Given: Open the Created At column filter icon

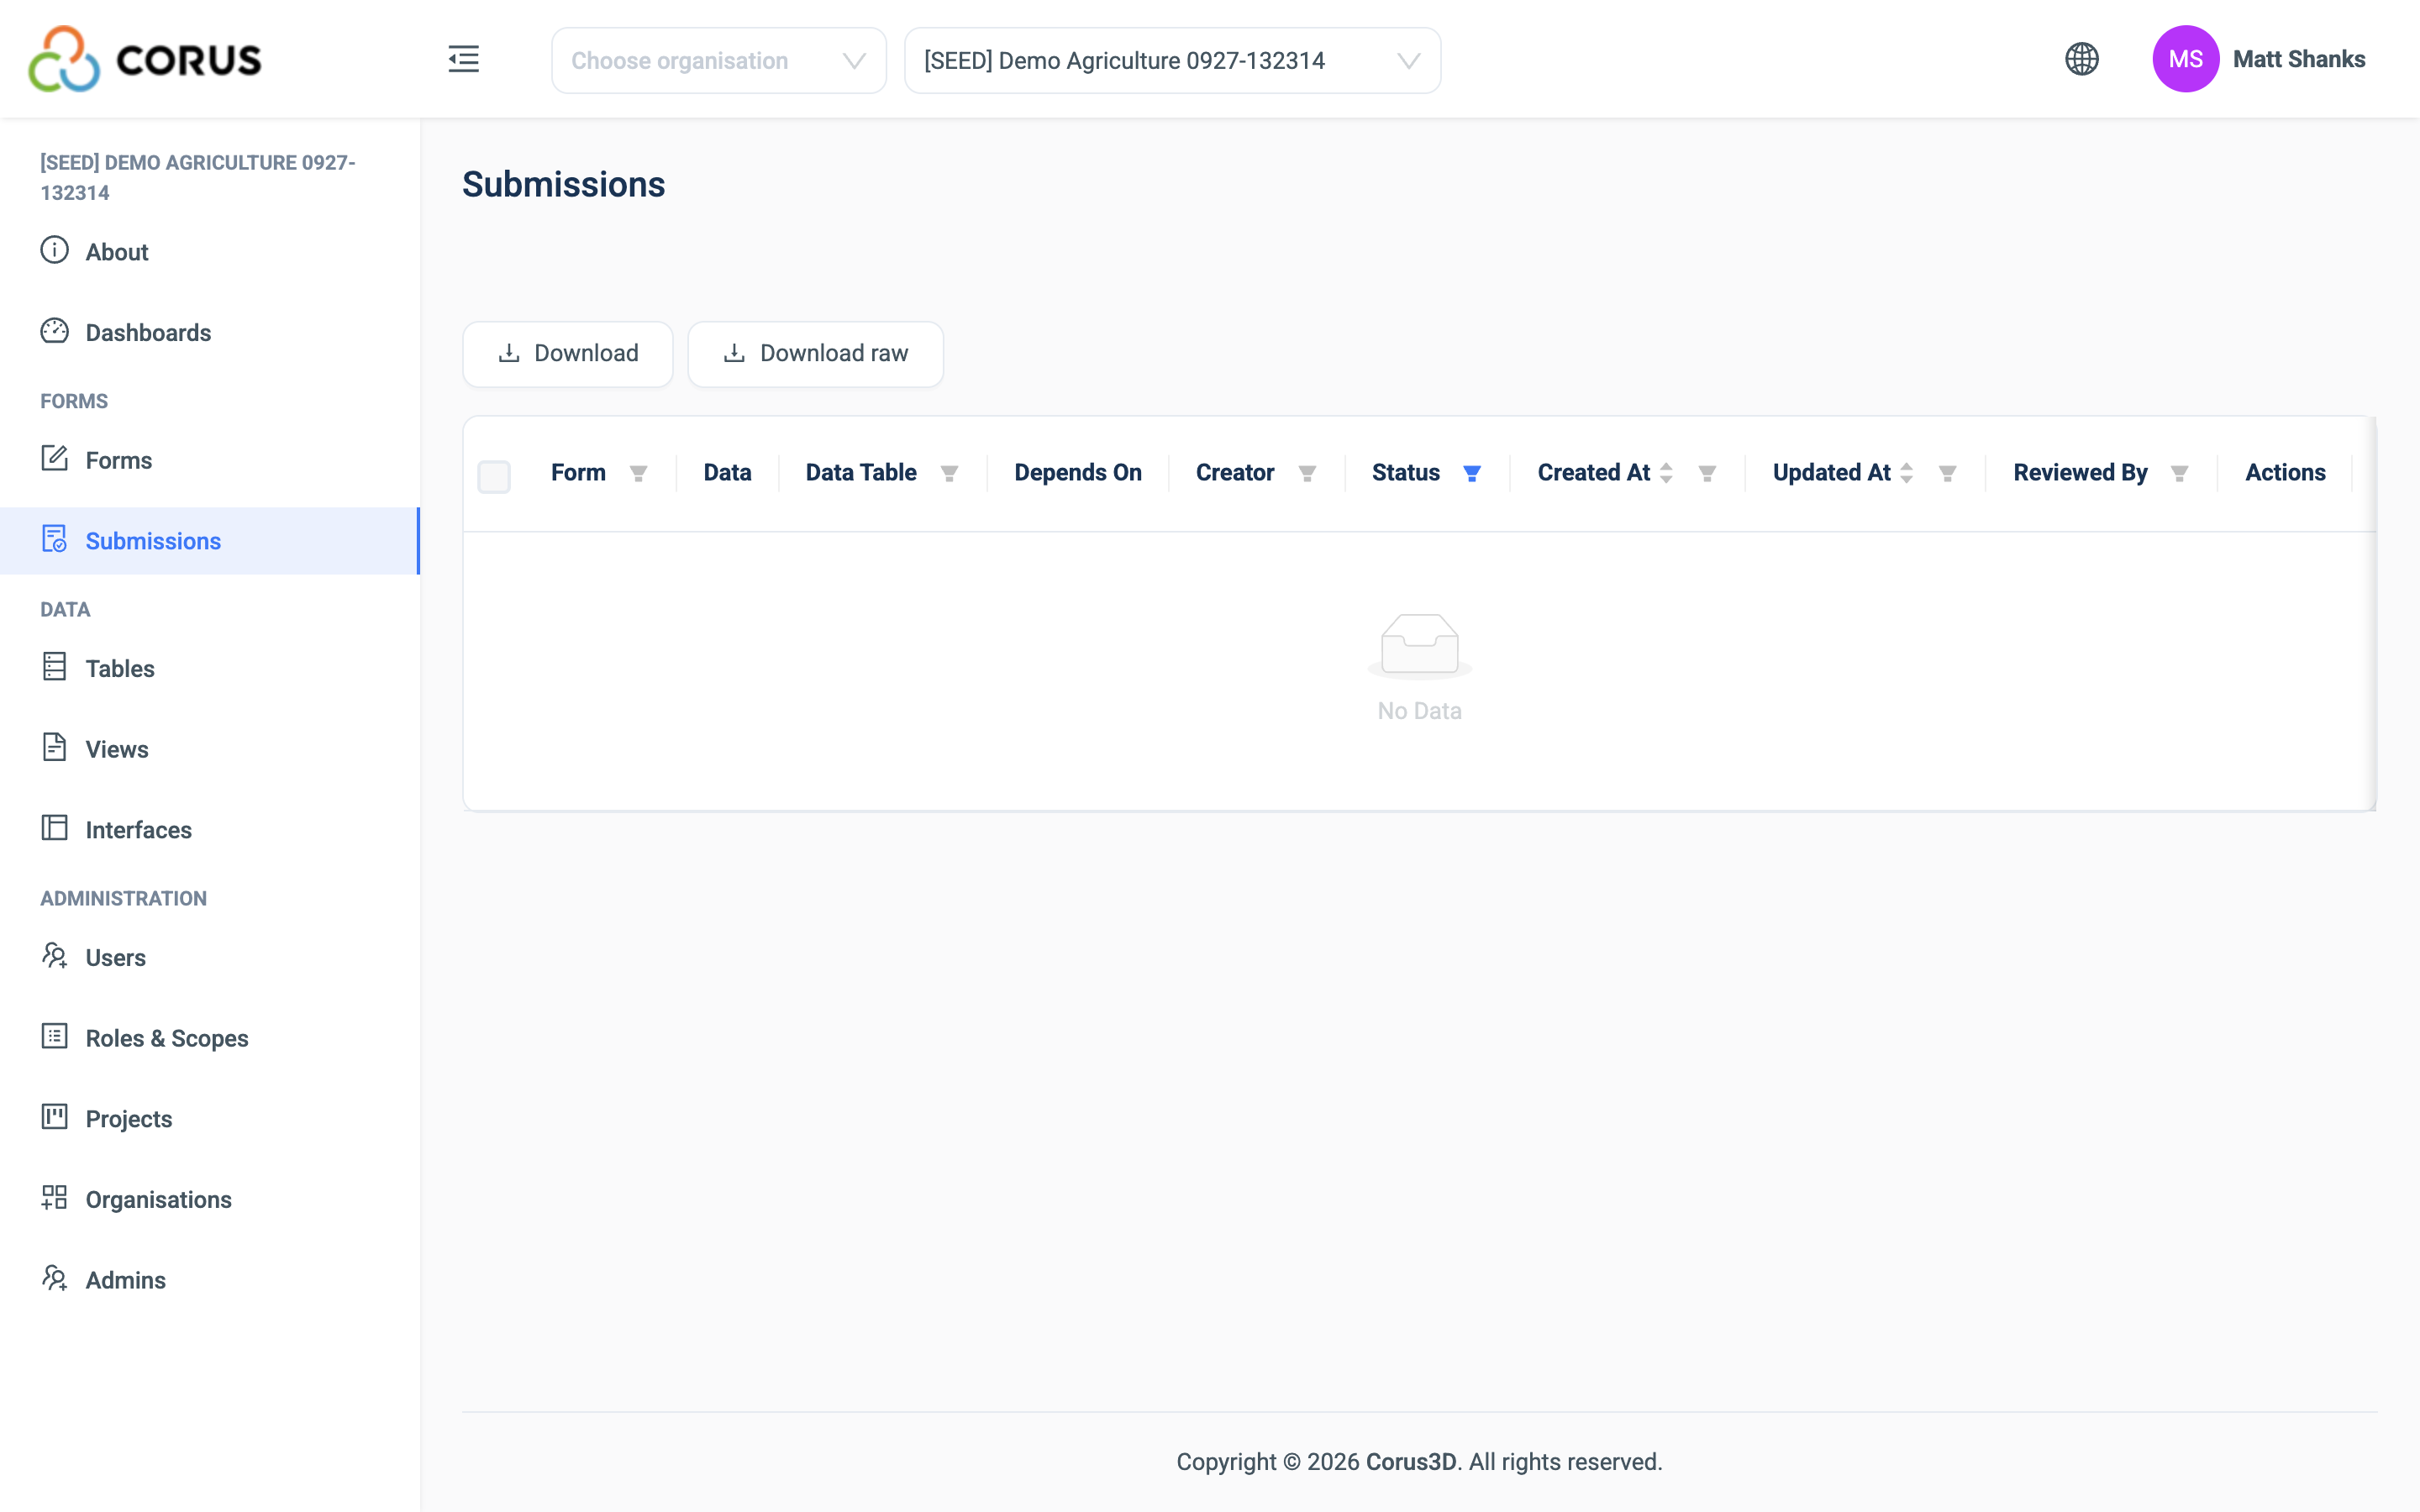Looking at the screenshot, I should tap(1707, 473).
